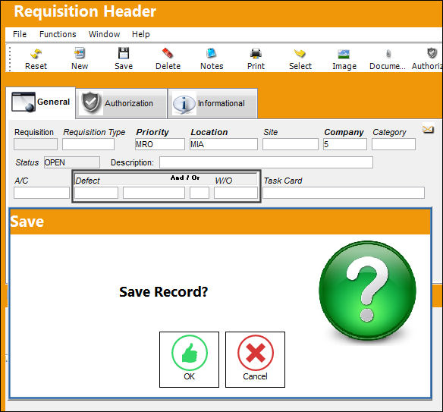
Task: Click the Description text field
Action: (x=266, y=162)
